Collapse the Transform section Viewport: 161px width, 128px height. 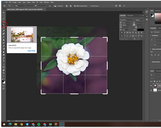pos(151,35)
